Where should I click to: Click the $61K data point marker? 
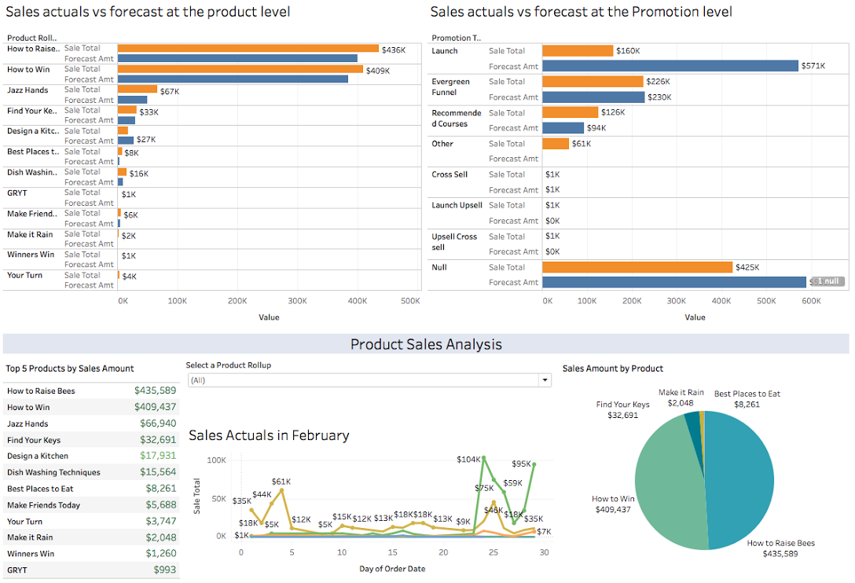tap(281, 490)
